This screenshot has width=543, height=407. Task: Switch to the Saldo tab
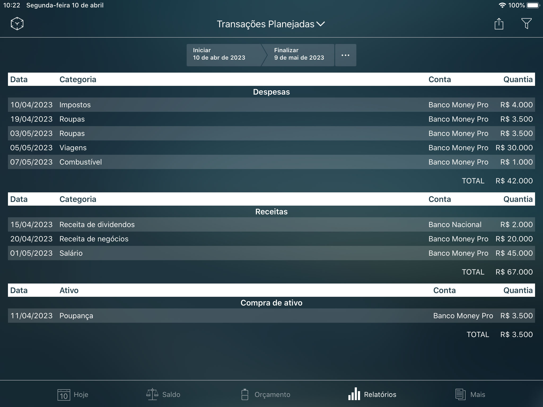(163, 395)
